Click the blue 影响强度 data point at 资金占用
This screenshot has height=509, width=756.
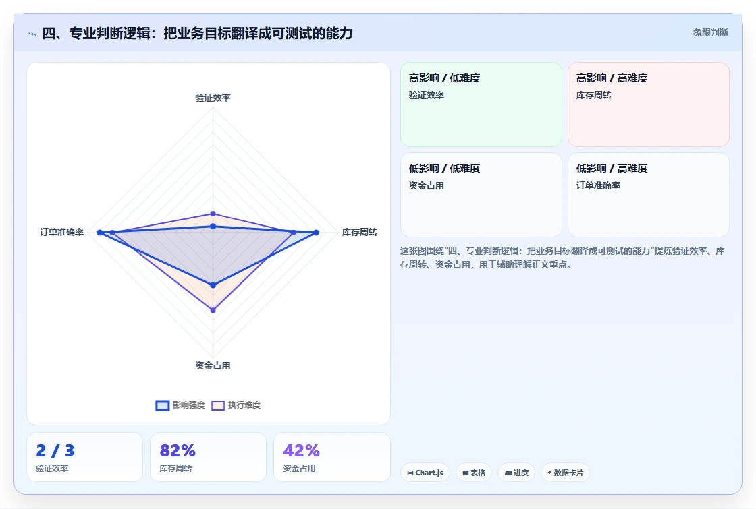click(x=213, y=285)
